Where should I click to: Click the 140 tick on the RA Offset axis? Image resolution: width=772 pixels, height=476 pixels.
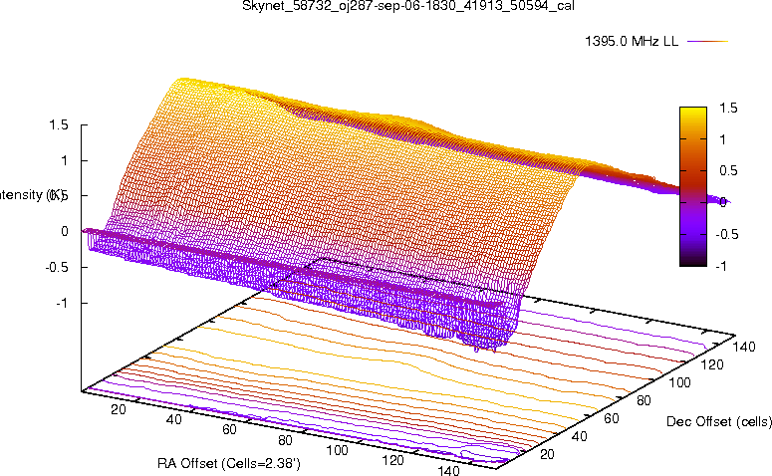pos(448,470)
